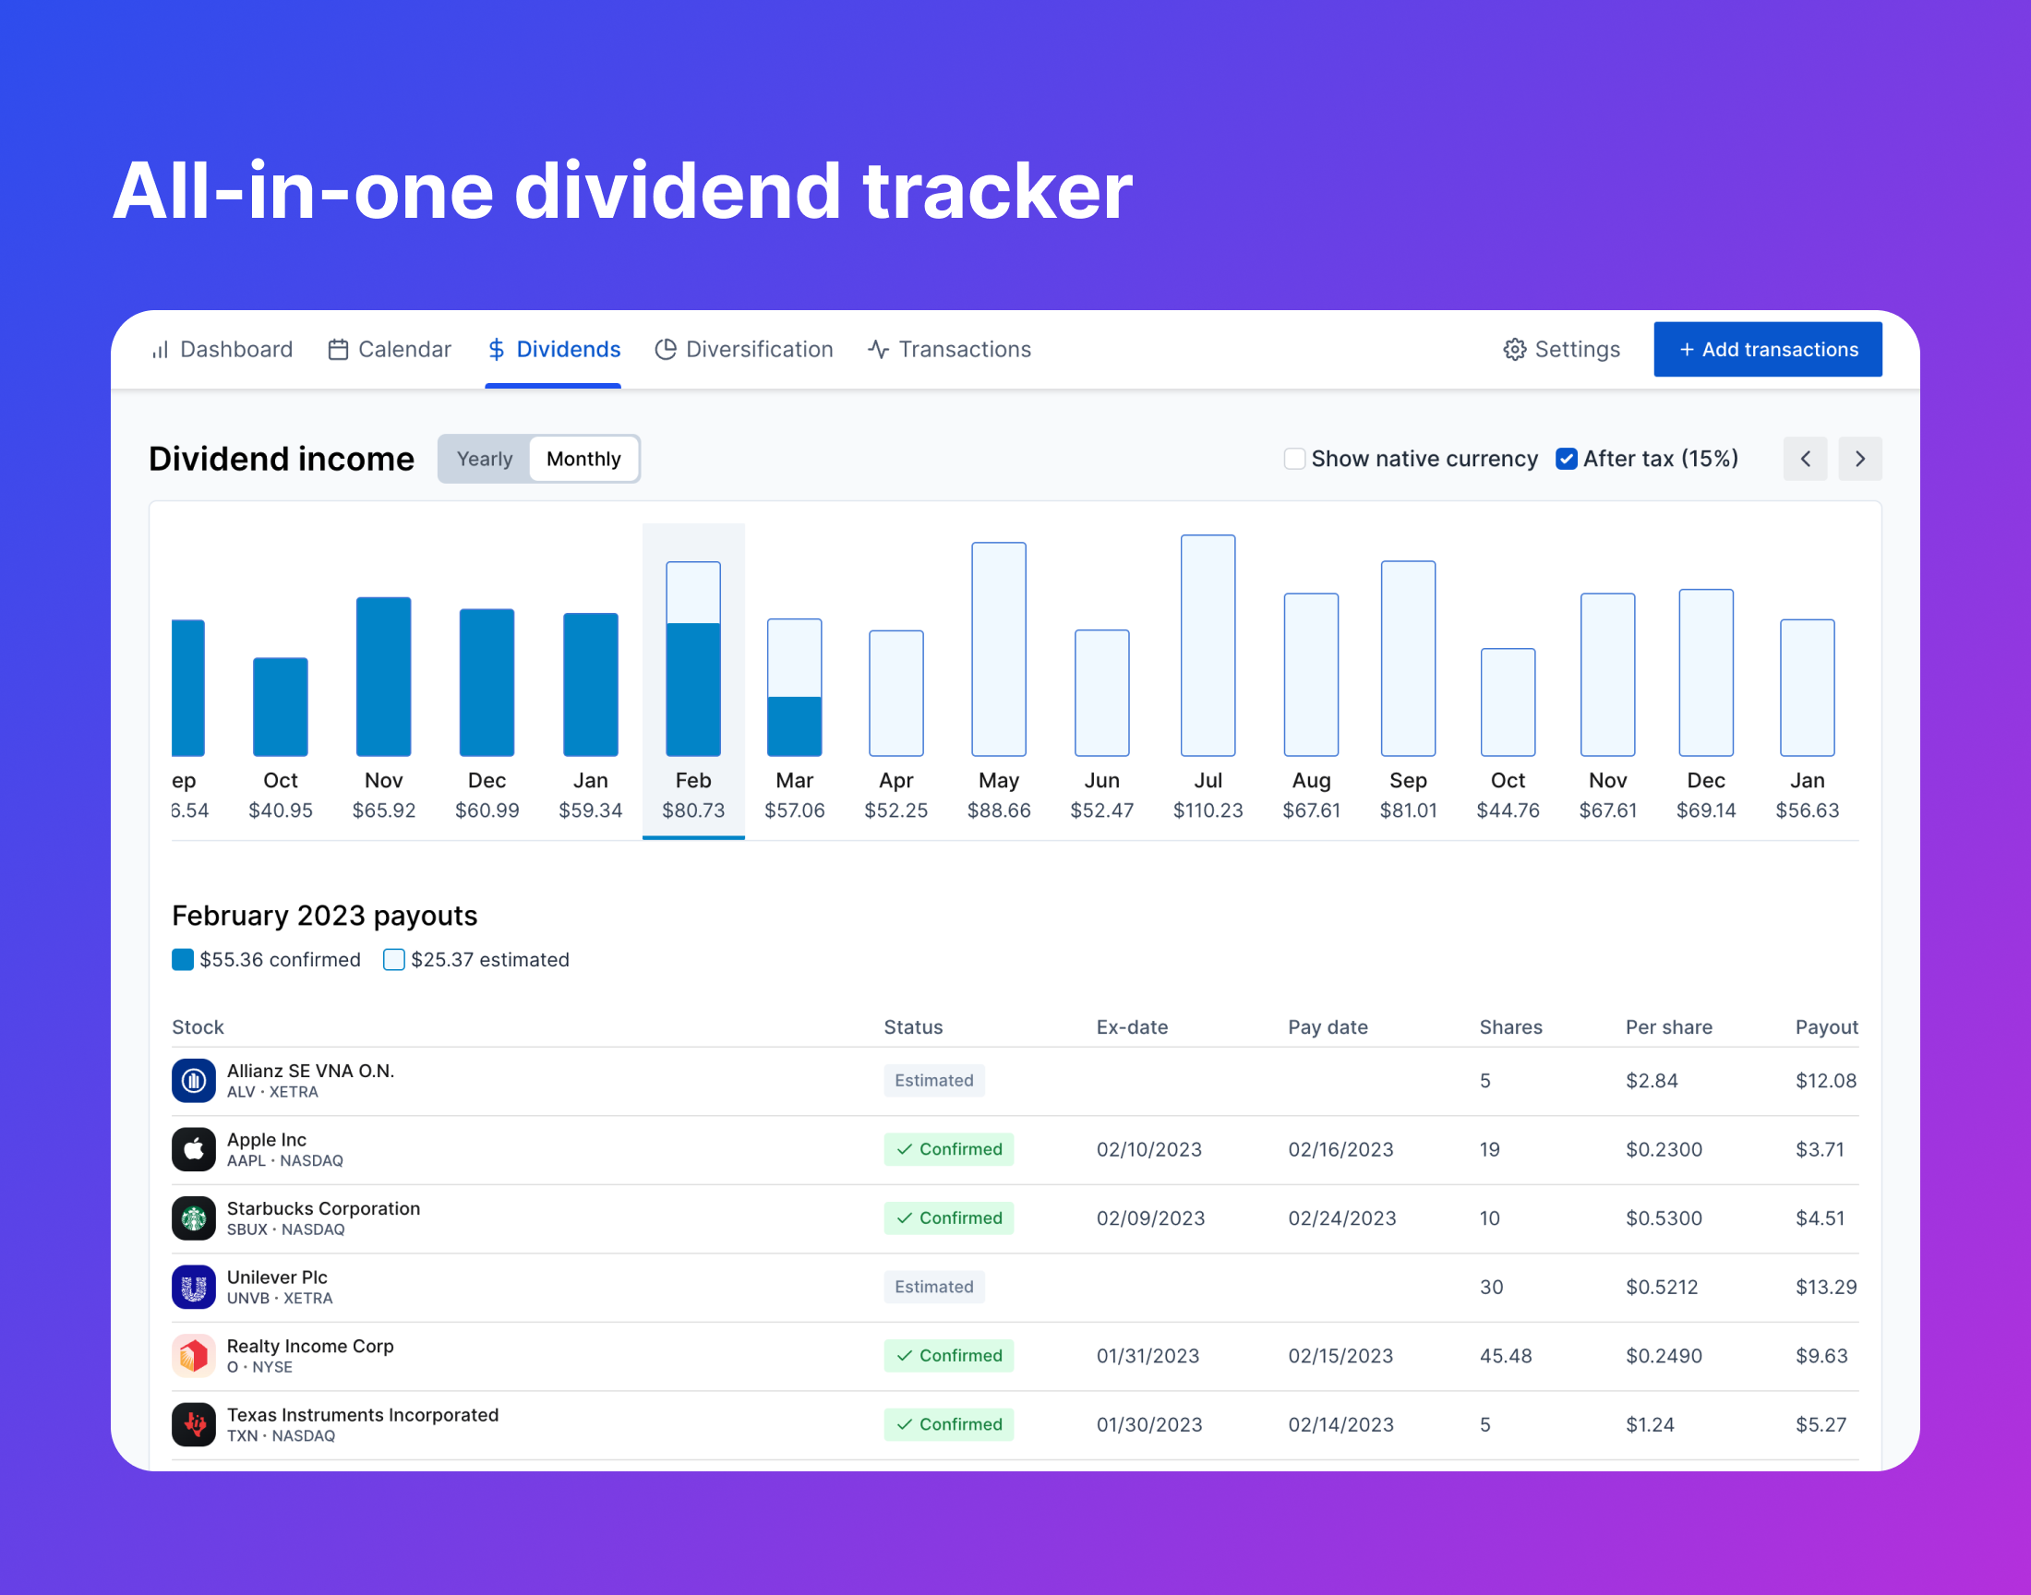Select the Aug $67.61 bar

(x=1311, y=674)
